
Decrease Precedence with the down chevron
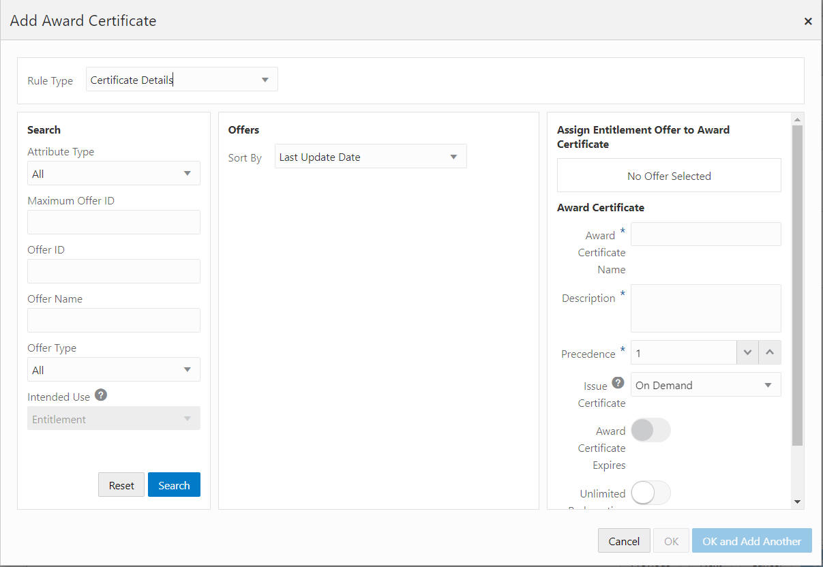(747, 353)
